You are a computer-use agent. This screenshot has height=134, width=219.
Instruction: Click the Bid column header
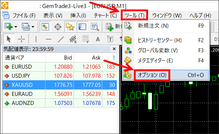(x=60, y=58)
